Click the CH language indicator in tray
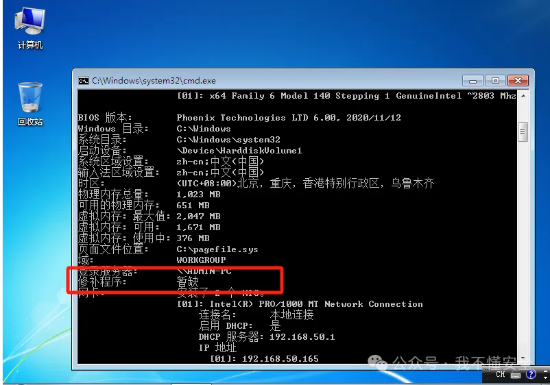The width and height of the screenshot is (550, 385). tap(500, 374)
